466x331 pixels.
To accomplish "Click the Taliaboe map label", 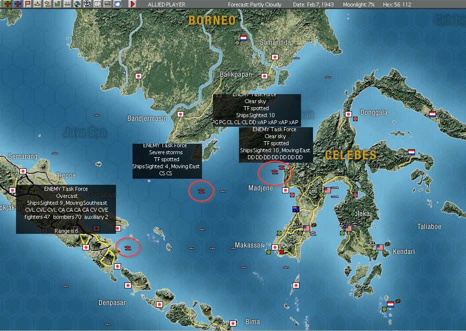I will click(x=429, y=226).
